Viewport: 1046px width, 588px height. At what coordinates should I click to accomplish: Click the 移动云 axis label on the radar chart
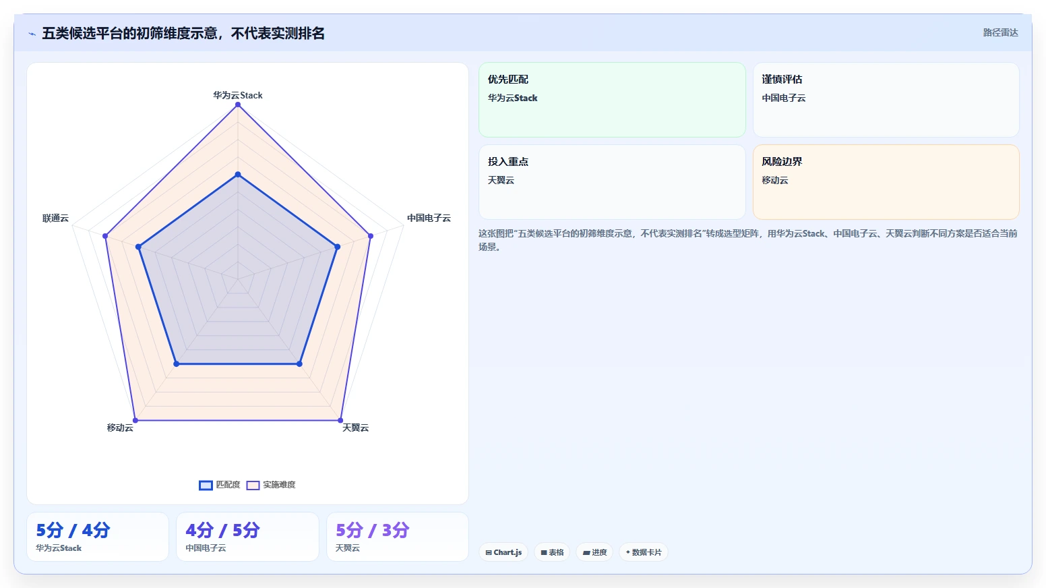tap(120, 428)
